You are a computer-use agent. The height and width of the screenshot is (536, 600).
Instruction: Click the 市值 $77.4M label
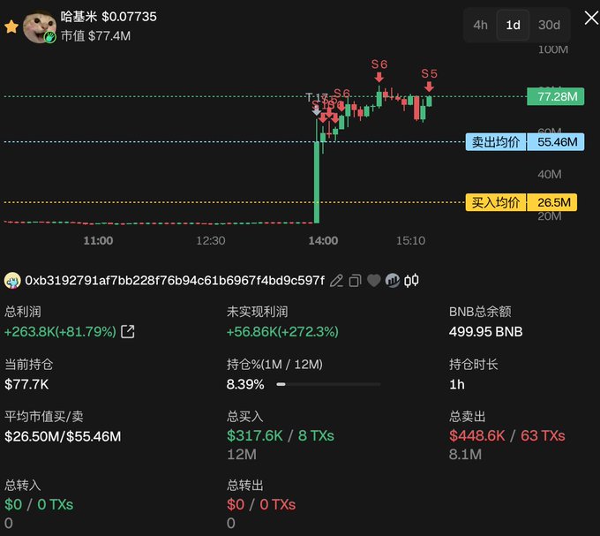95,36
